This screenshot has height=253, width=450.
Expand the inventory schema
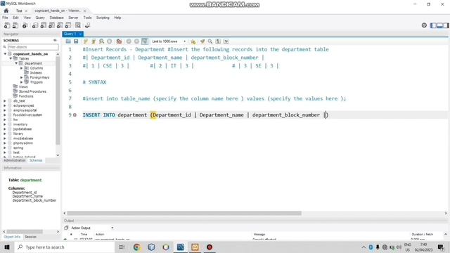pyautogui.click(x=5, y=124)
